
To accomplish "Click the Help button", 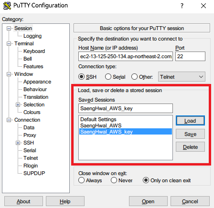I will pos(65,201).
